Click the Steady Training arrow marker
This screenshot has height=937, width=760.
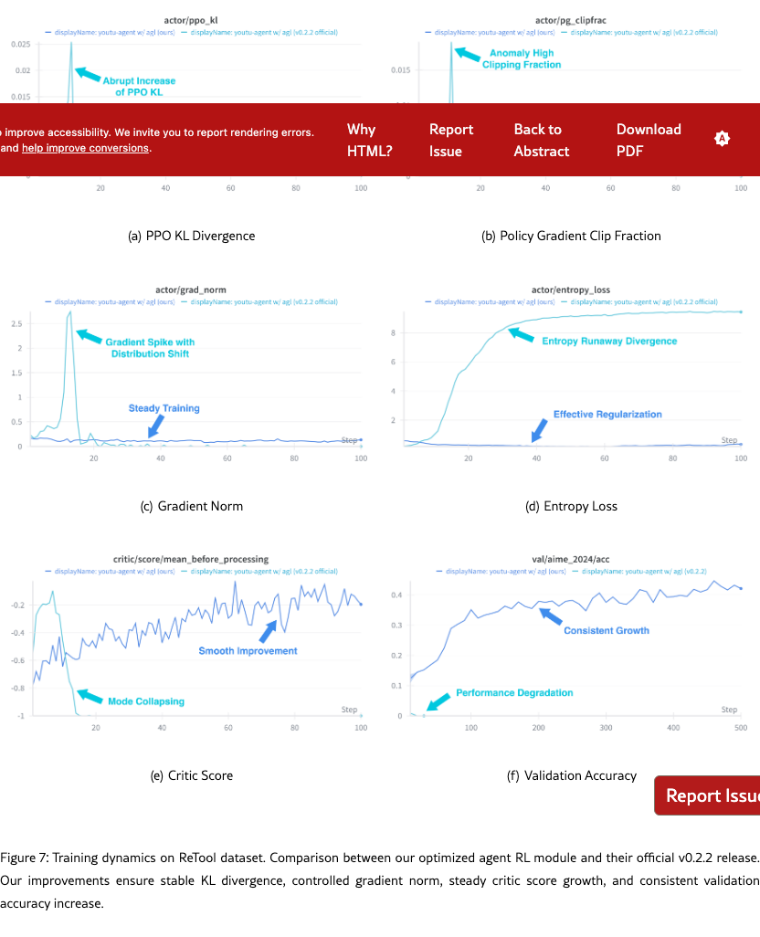pyautogui.click(x=153, y=425)
